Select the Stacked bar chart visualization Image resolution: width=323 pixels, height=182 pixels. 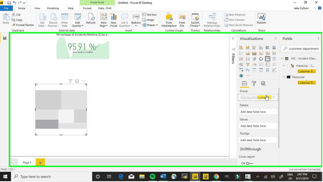click(x=241, y=48)
